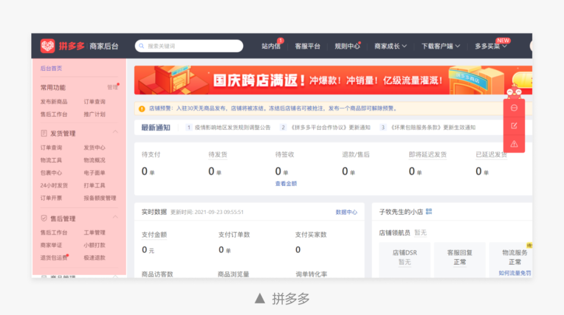This screenshot has width=564, height=315.
Task: Open 电子面单
Action: pyautogui.click(x=94, y=173)
